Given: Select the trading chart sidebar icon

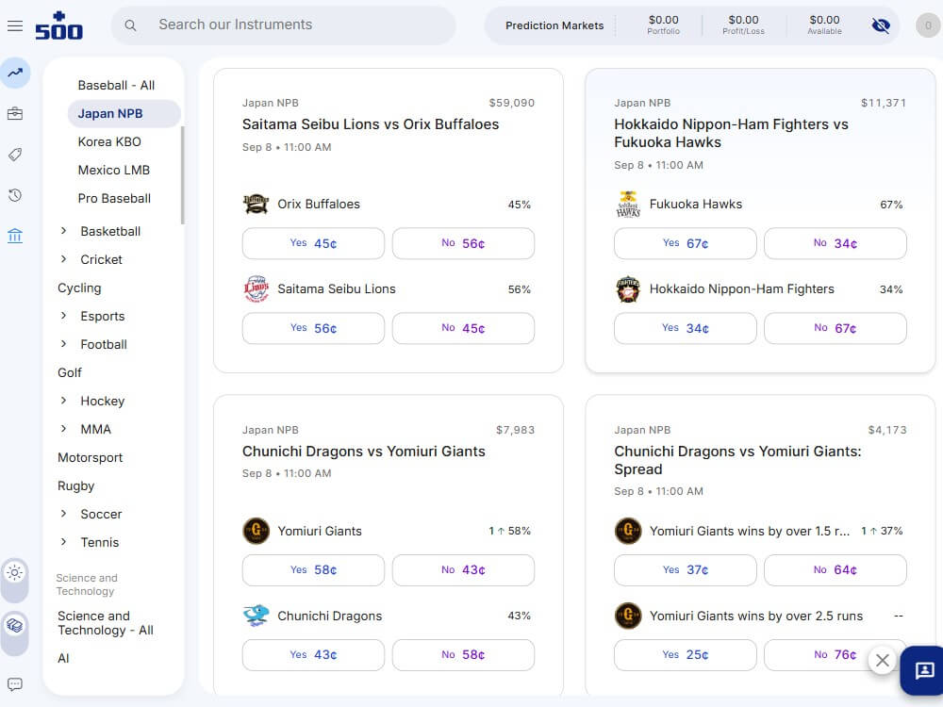Looking at the screenshot, I should [x=15, y=73].
